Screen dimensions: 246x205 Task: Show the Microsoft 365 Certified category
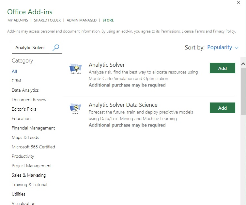(x=33, y=147)
